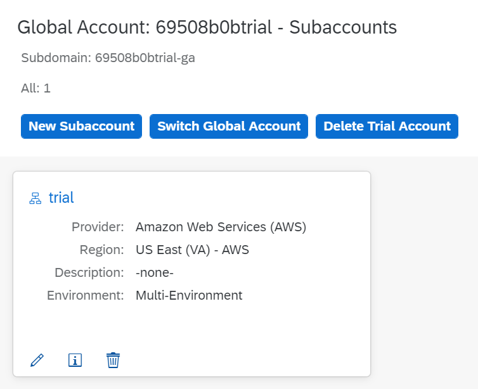Screen dimensions: 478x389
Task: Click the trash can delete icon
Action: pos(113,360)
